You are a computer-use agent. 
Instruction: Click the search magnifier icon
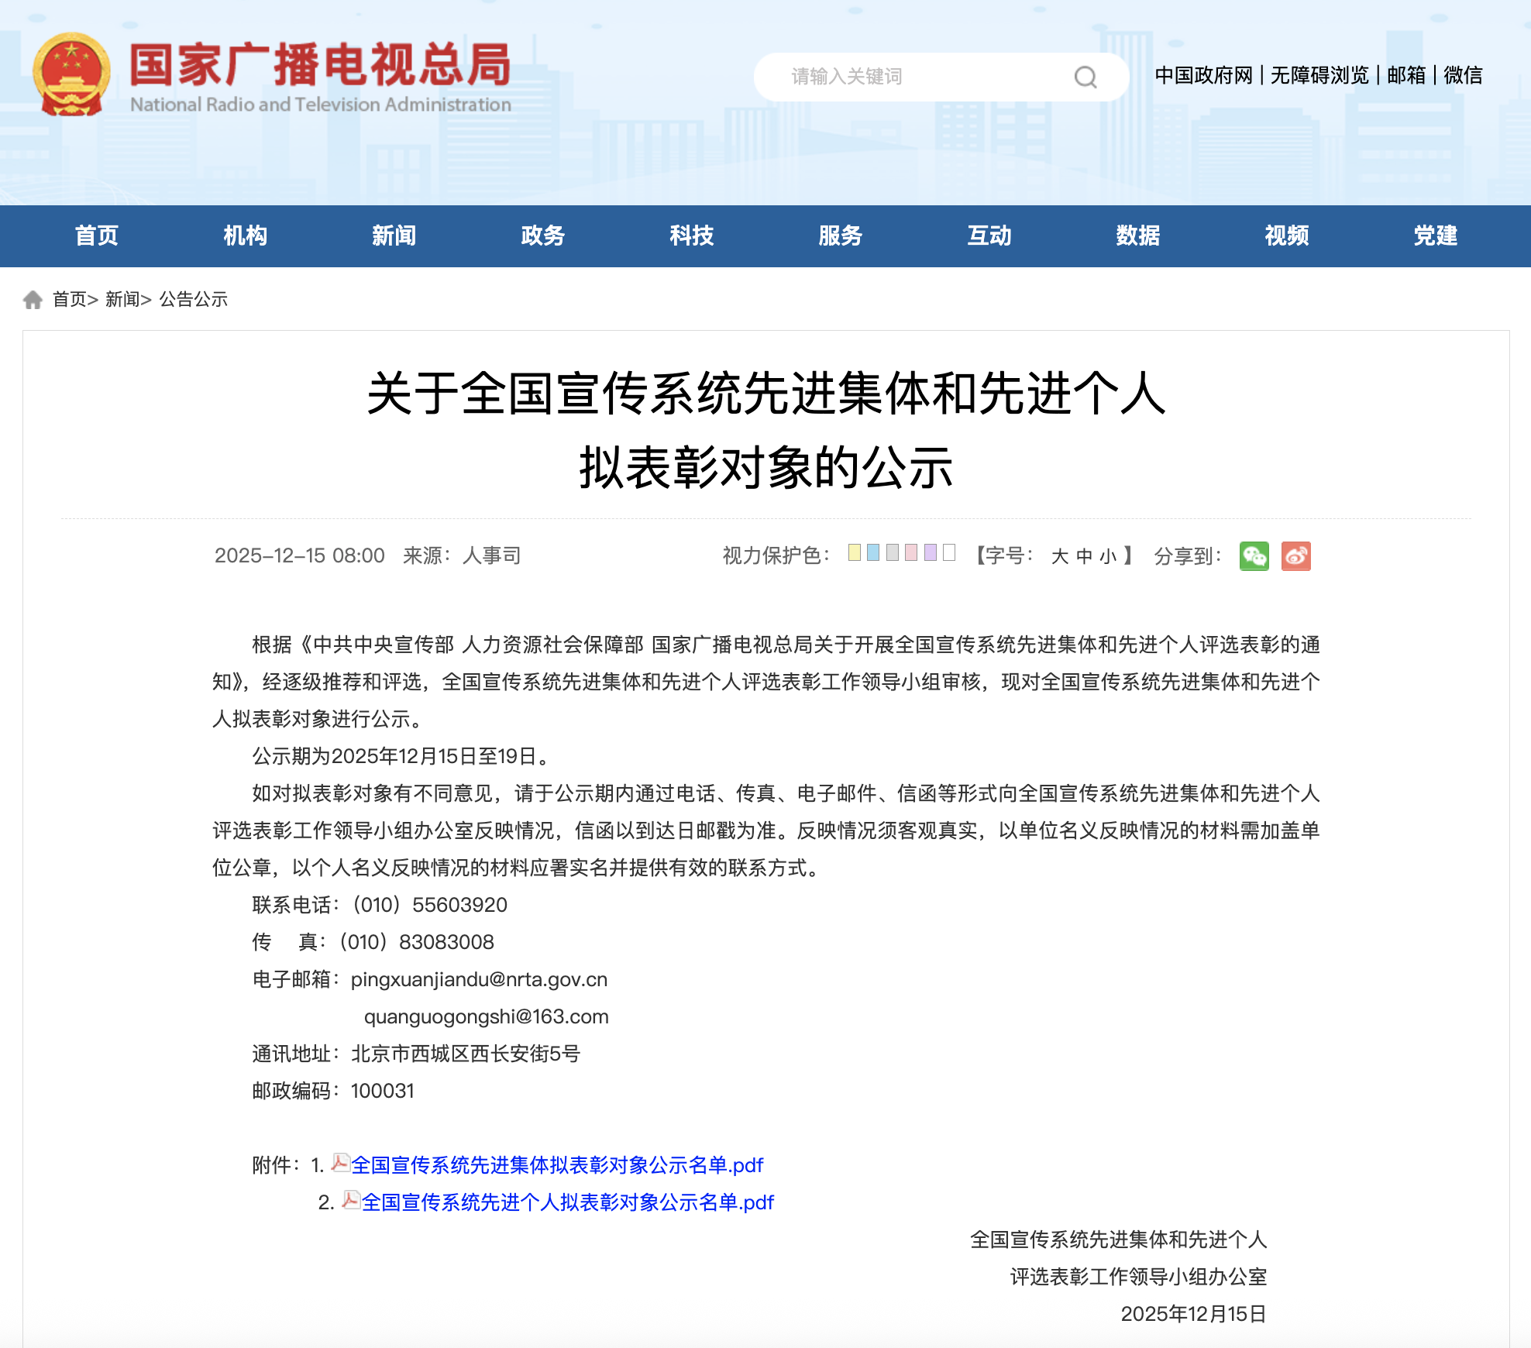pos(1085,77)
